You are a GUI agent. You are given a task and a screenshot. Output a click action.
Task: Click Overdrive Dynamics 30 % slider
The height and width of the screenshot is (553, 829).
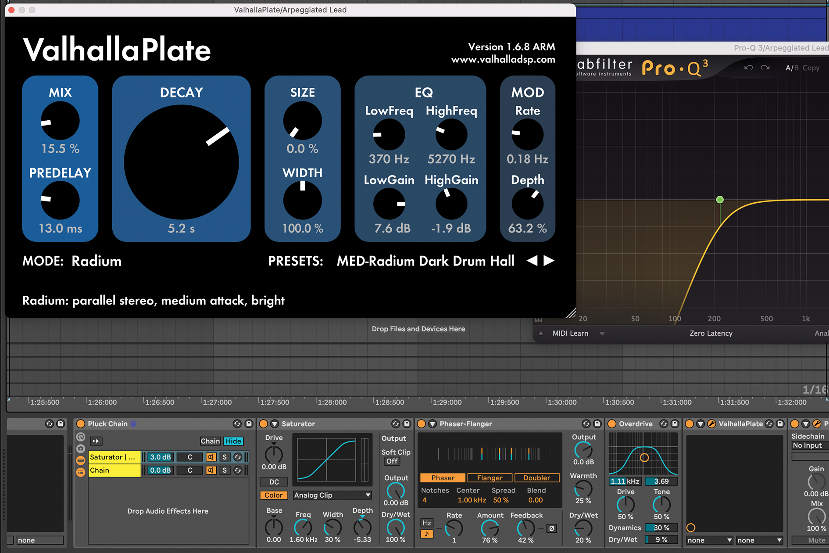pyautogui.click(x=661, y=528)
